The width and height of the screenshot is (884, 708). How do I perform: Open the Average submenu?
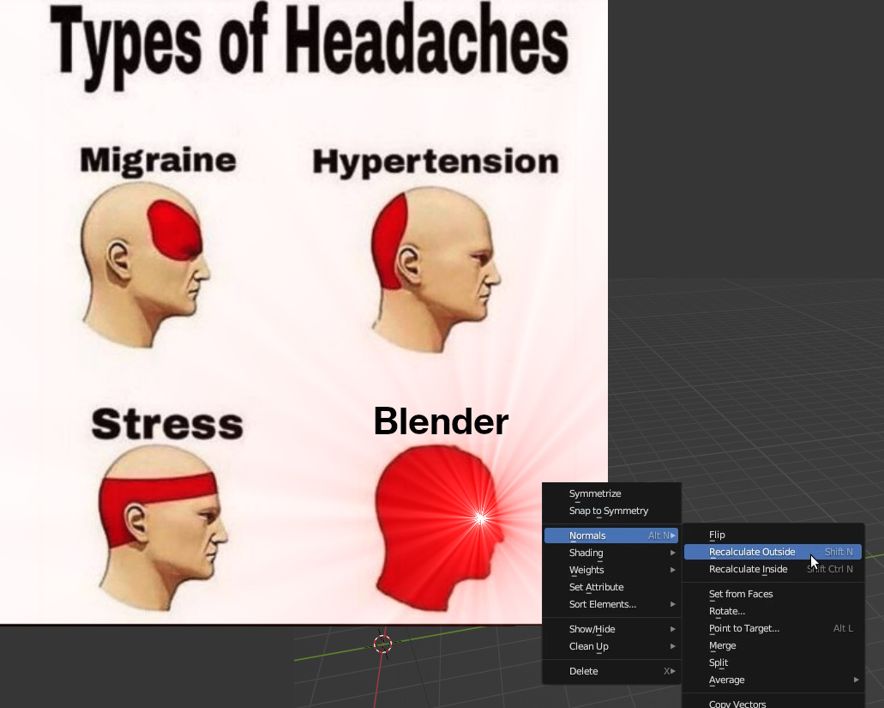coord(773,680)
